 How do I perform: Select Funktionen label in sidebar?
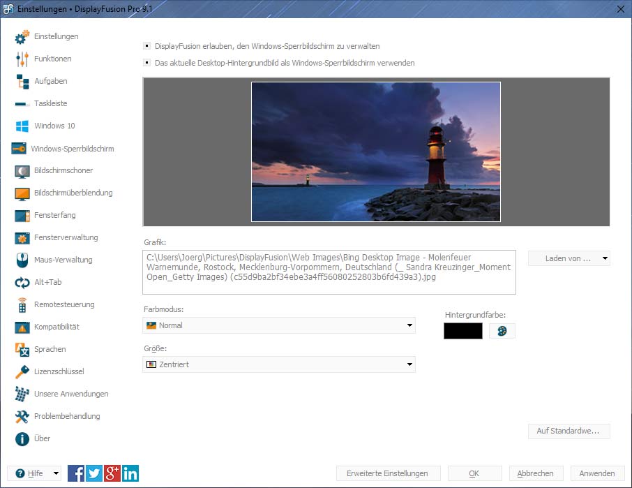[x=53, y=59]
